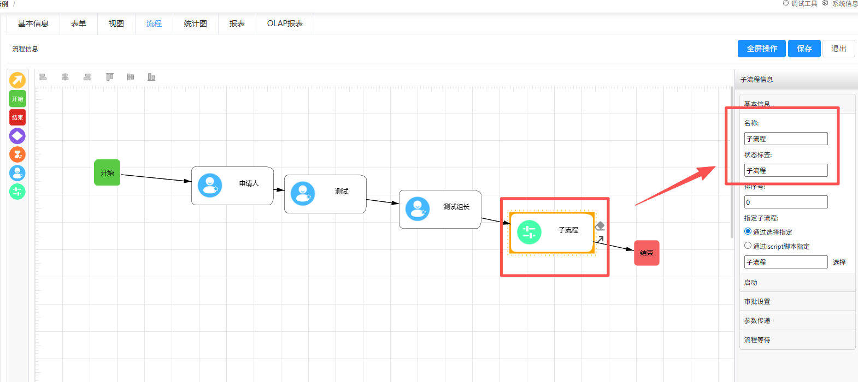Expand the 启动 accordion section
Screen dimensions: 858x382
point(797,283)
